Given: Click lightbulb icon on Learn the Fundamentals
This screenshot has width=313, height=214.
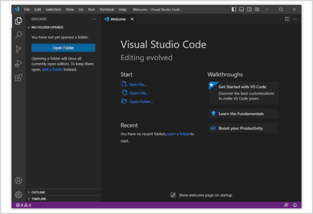Looking at the screenshot, I should click(214, 114).
